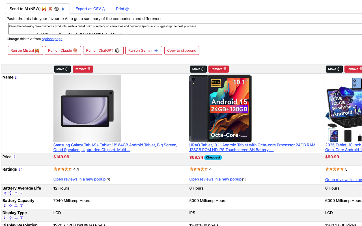Sort products by Ratings
The width and height of the screenshot is (362, 226).
click(20, 169)
